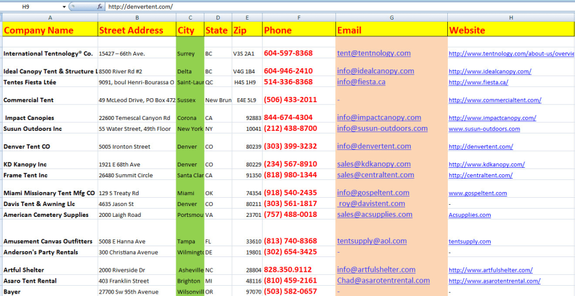Select the Anderson's Party Rentals cell
The height and width of the screenshot is (296, 575).
click(x=50, y=252)
